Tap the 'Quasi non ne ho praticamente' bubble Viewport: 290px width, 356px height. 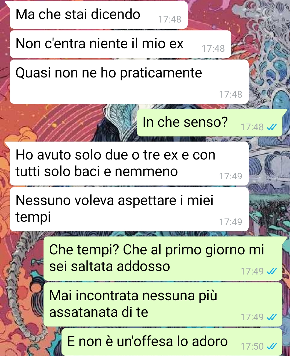[129, 82]
